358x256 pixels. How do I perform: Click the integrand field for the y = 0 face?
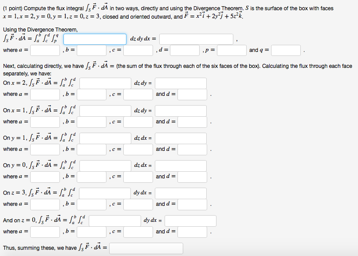105,165
